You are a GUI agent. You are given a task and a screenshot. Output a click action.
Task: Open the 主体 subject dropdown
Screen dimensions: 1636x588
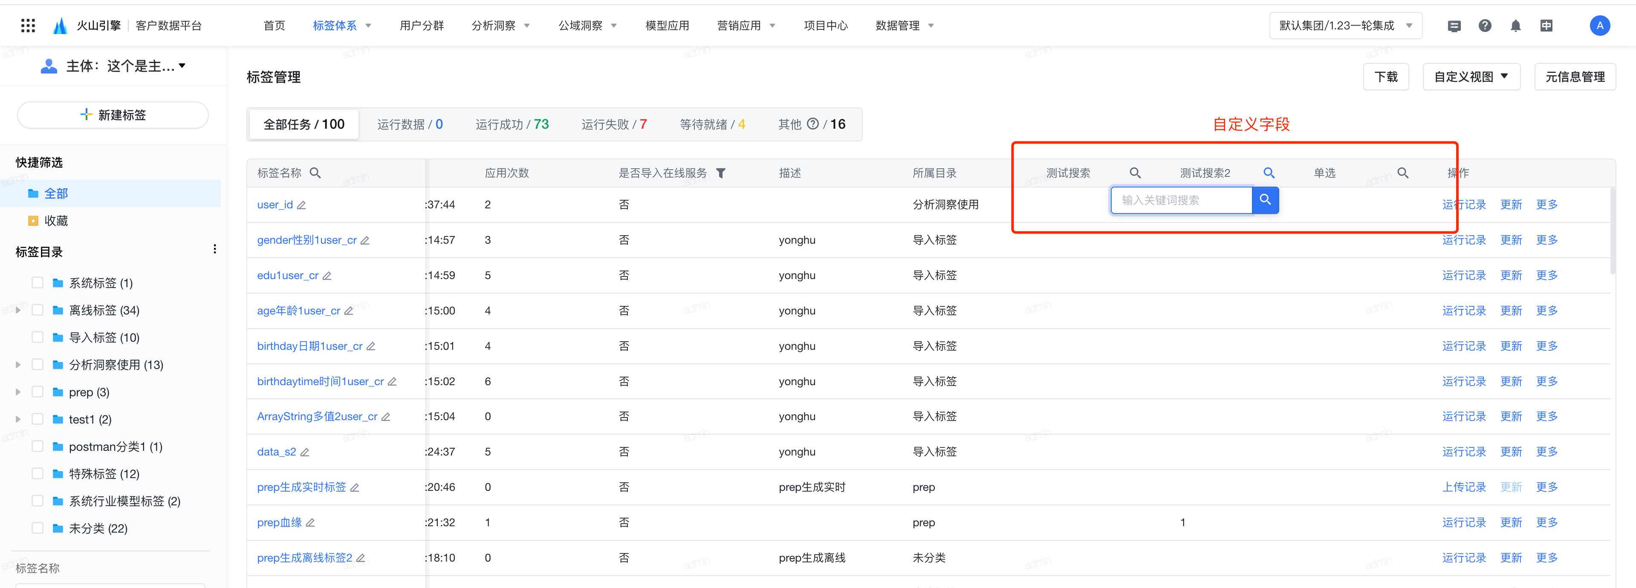113,66
